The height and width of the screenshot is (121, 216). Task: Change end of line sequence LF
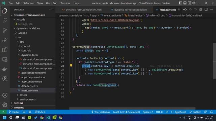pyautogui.click(x=167, y=112)
